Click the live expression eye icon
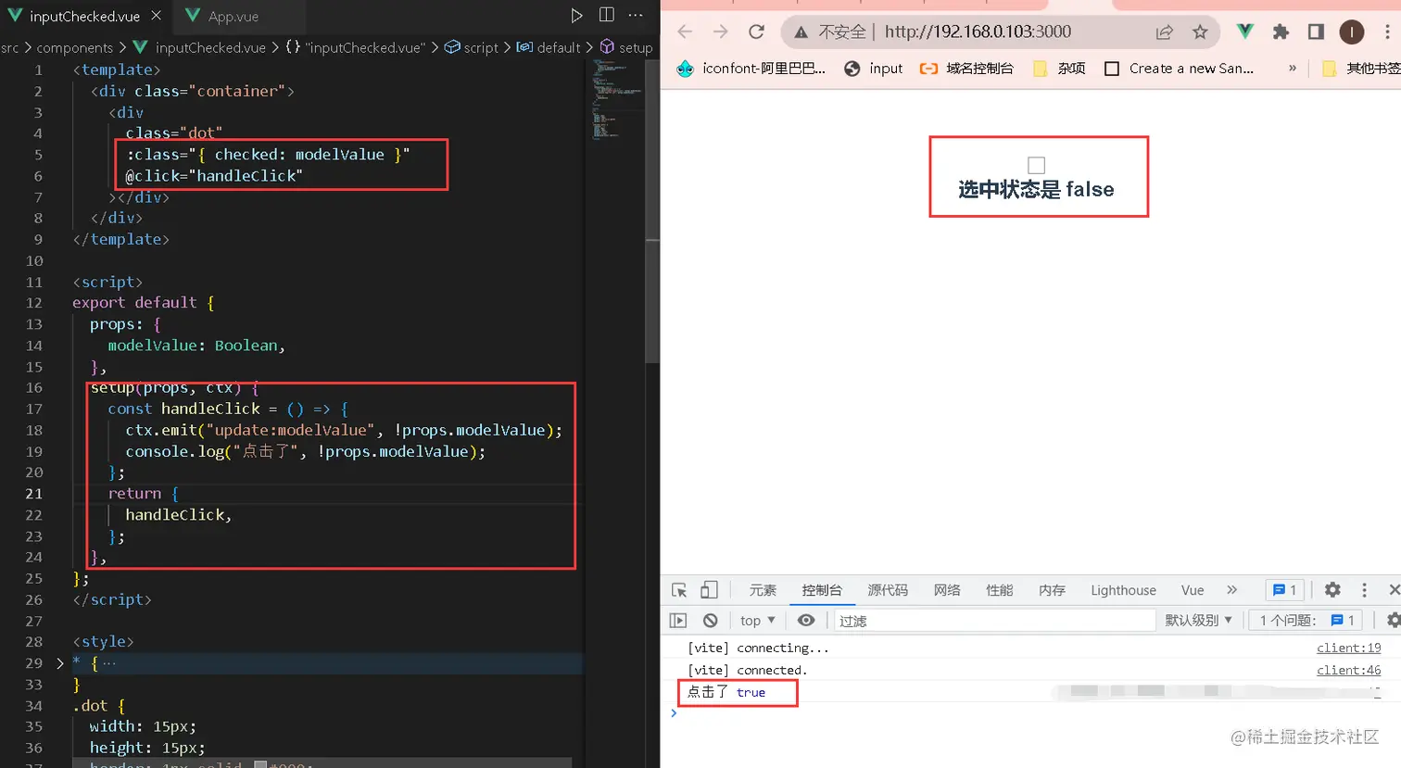Screen dimensions: 1401x768 tap(806, 621)
